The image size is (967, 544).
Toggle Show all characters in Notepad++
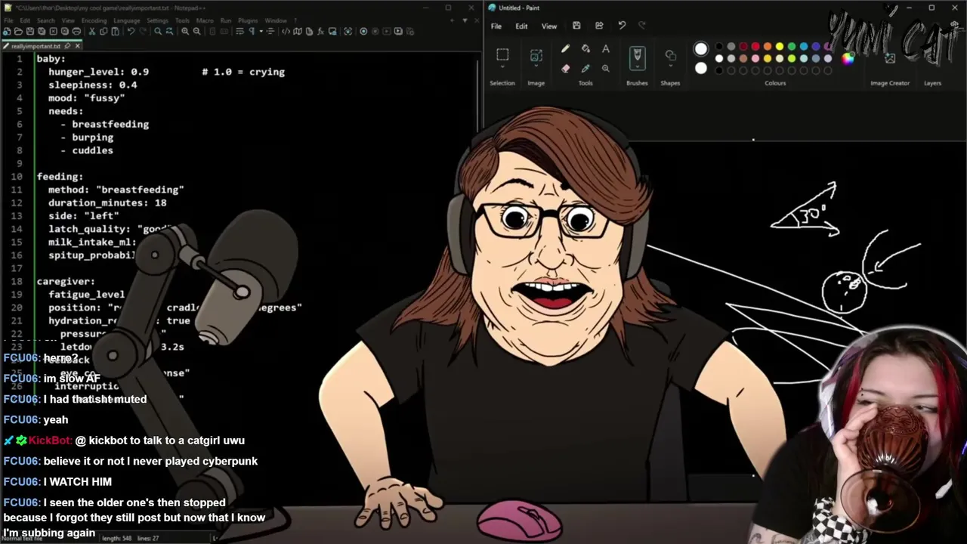point(252,31)
